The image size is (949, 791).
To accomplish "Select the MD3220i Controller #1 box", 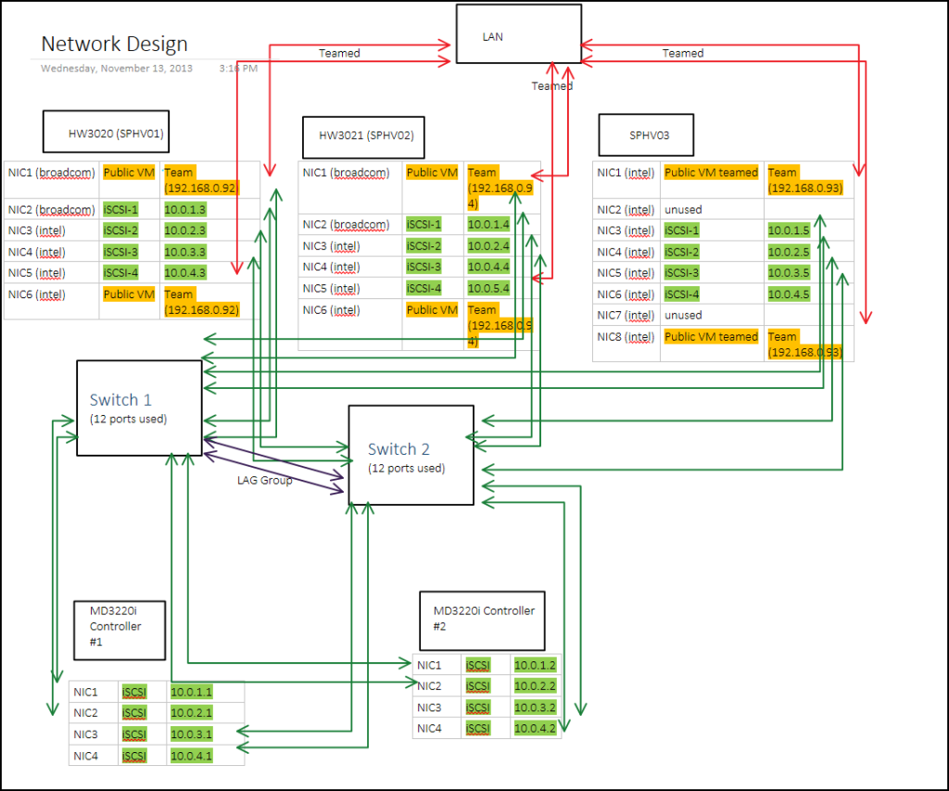I will pyautogui.click(x=119, y=630).
